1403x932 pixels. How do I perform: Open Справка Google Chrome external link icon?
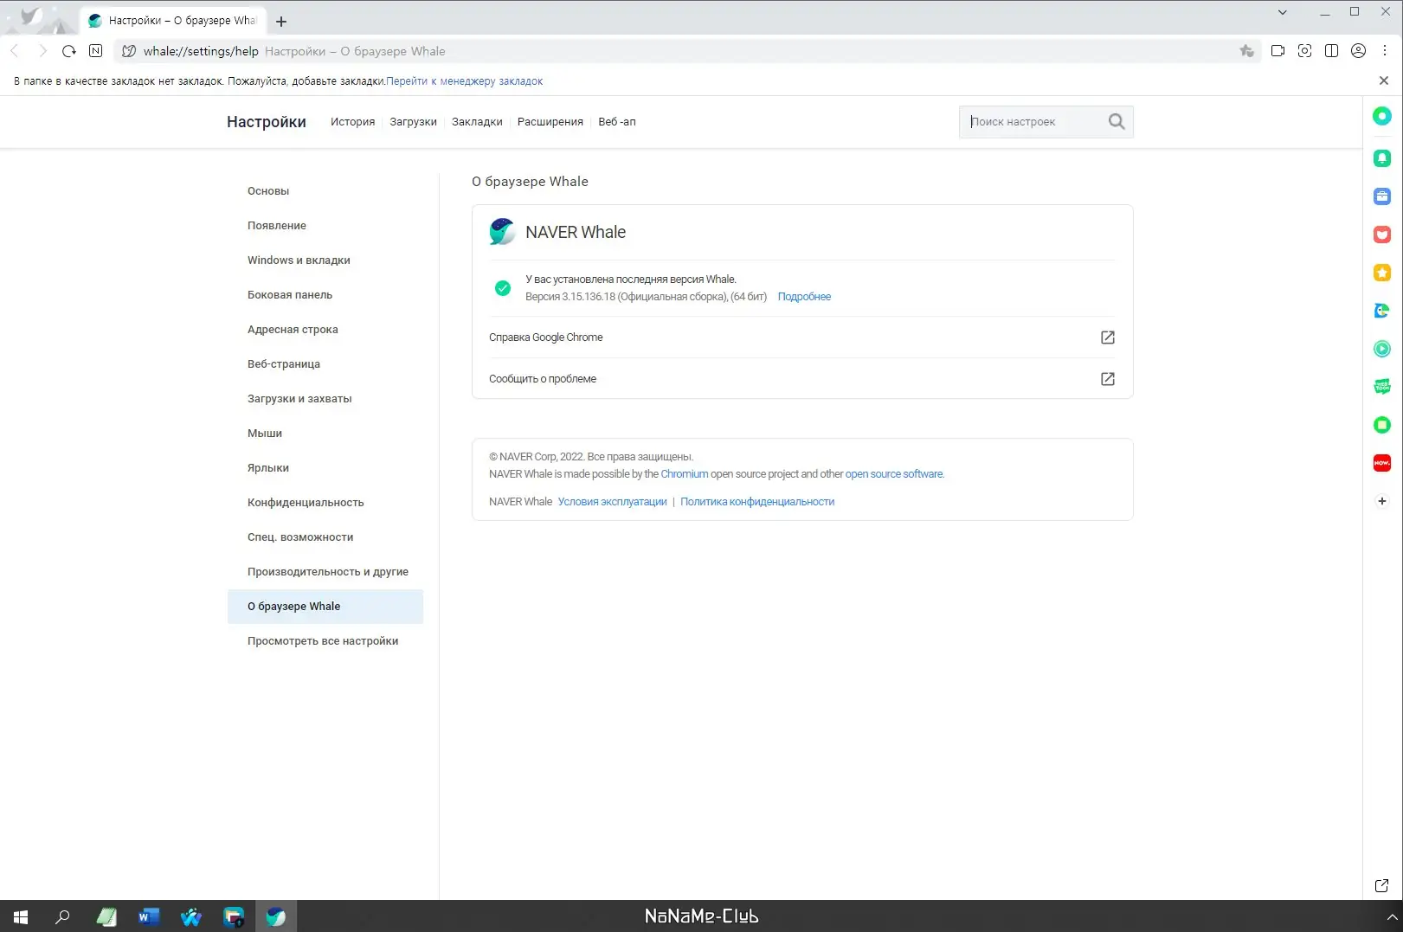coord(1107,337)
